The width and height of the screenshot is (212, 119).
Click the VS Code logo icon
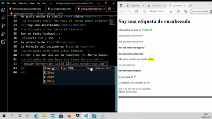2,3
